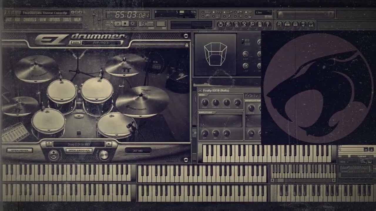This screenshot has height=211, width=376.
Task: Open the TOOLS menu
Action: click(x=67, y=20)
